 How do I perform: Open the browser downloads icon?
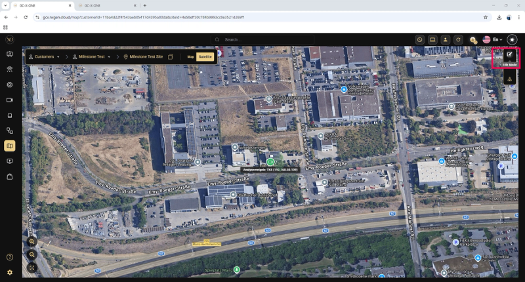(499, 18)
